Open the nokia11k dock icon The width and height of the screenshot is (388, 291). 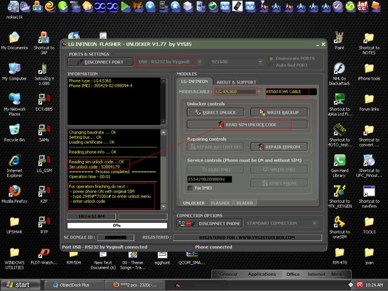tap(14, 10)
